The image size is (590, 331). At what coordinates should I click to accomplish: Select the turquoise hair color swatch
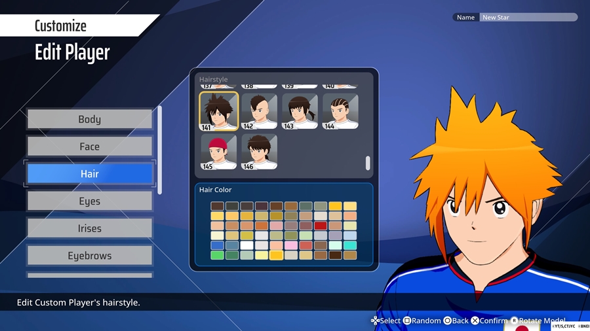[x=350, y=245]
